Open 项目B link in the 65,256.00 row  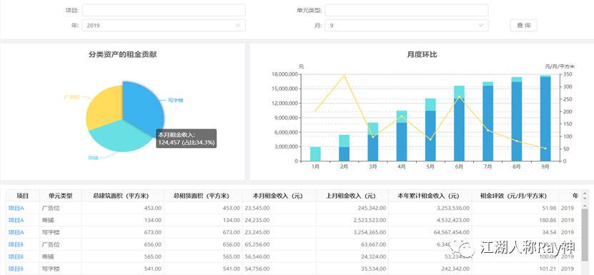point(16,244)
